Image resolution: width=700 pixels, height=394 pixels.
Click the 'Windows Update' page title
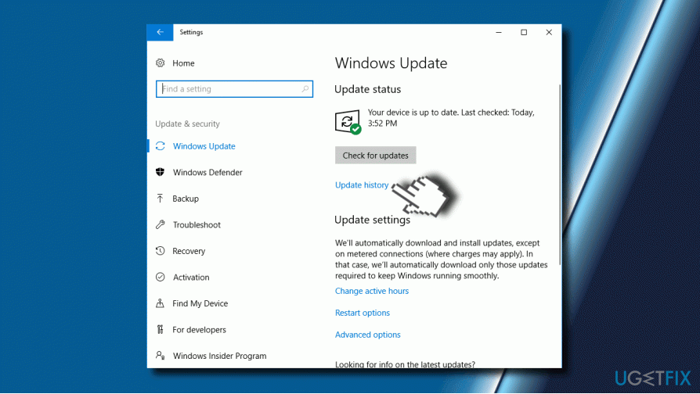391,63
